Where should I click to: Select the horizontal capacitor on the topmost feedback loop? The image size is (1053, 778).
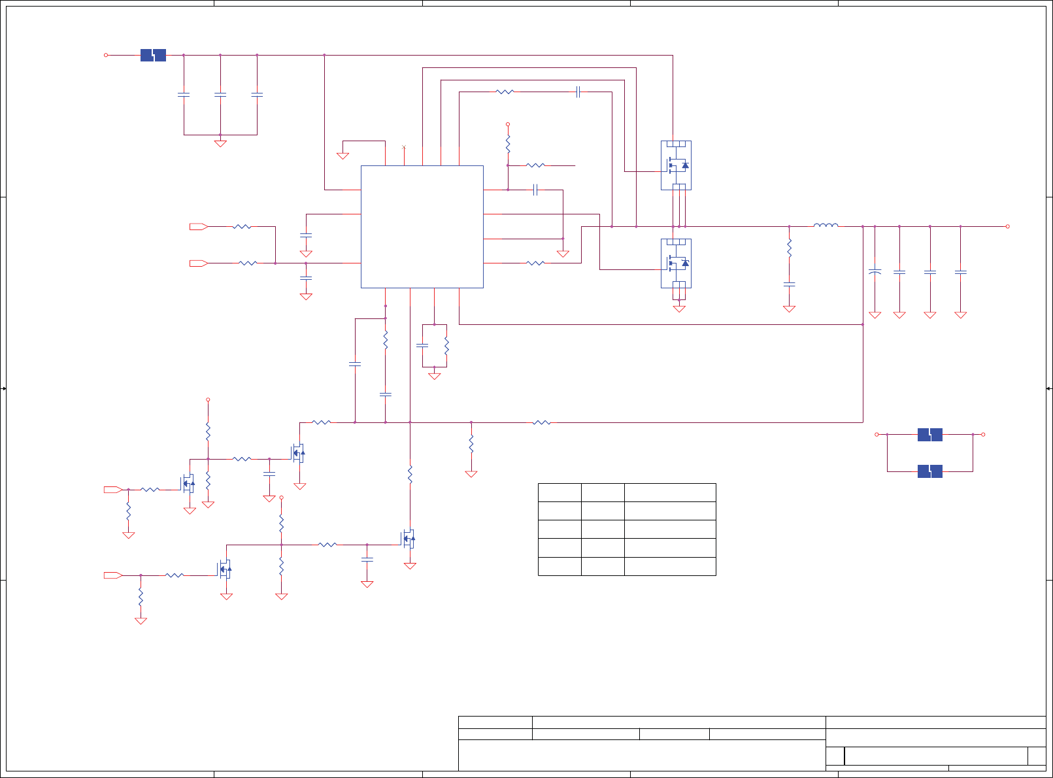[578, 92]
